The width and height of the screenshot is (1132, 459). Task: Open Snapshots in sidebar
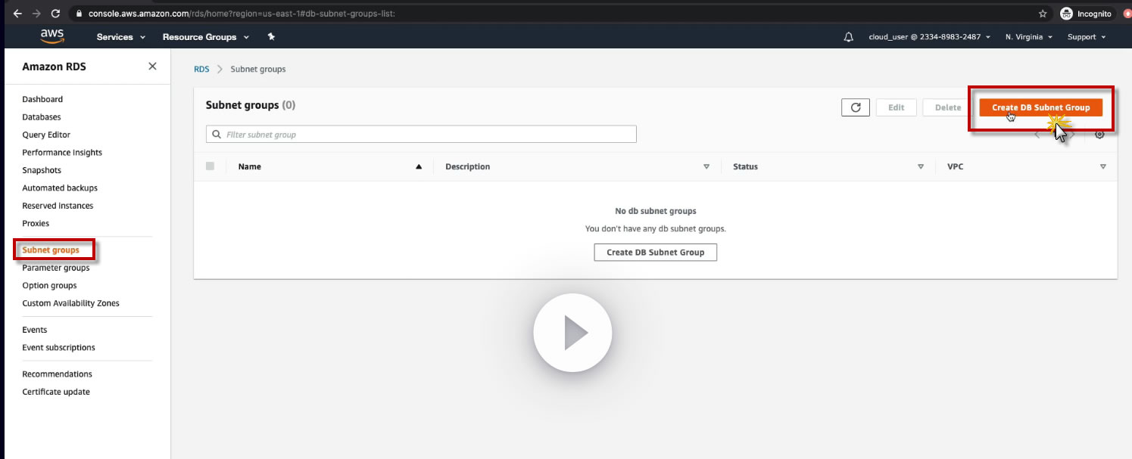click(x=42, y=170)
